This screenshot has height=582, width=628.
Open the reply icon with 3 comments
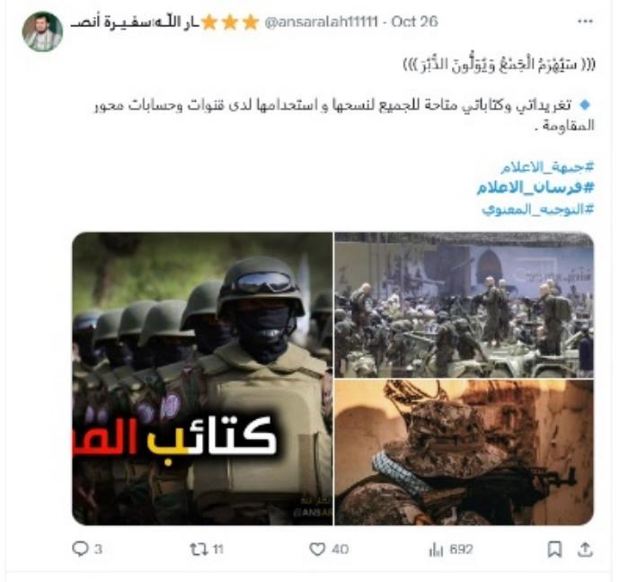click(80, 549)
